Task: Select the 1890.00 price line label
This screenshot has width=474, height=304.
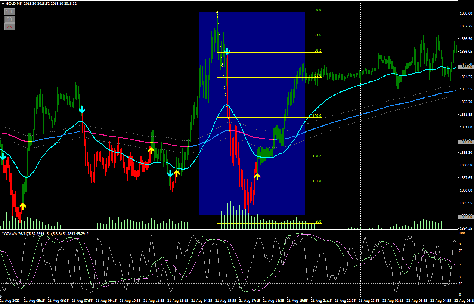Action: coord(465,142)
